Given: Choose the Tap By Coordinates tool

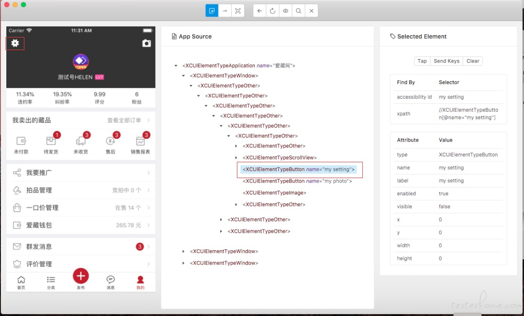Looking at the screenshot, I should (237, 11).
